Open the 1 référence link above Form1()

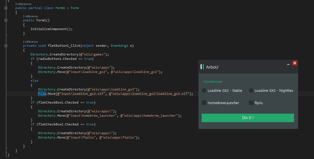[30, 16]
